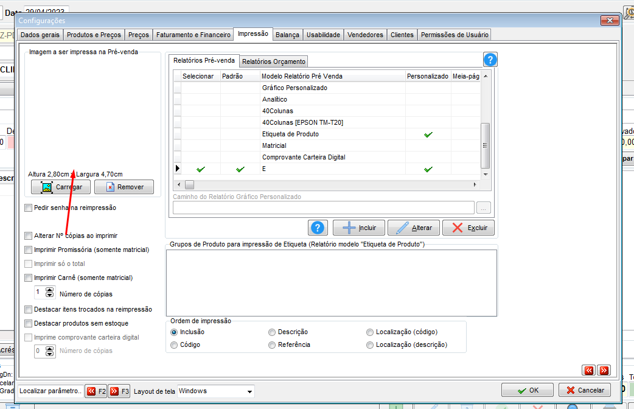Image resolution: width=634 pixels, height=409 pixels.
Task: Open help for the reports grid
Action: click(x=490, y=60)
